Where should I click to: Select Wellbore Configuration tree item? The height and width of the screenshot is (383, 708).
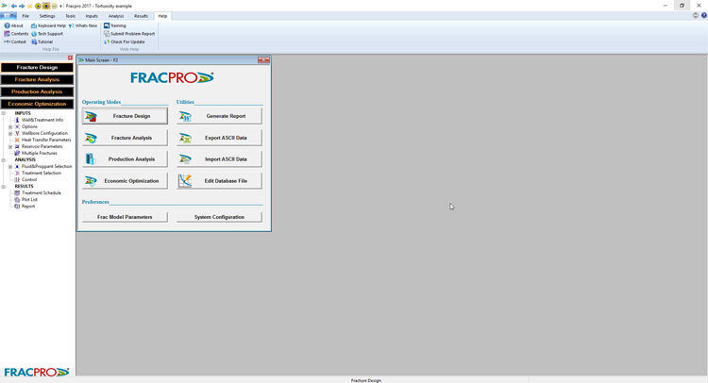pyautogui.click(x=44, y=134)
